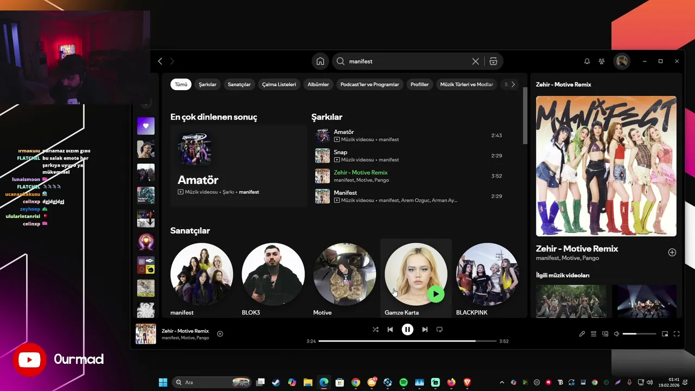The width and height of the screenshot is (695, 391).
Task: Skip to previous track
Action: click(390, 329)
